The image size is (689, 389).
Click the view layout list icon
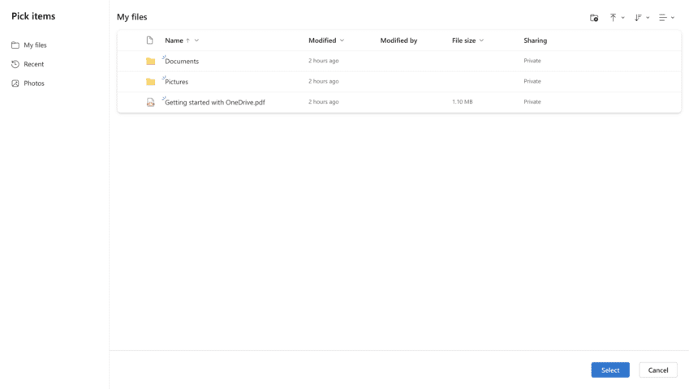tap(663, 18)
